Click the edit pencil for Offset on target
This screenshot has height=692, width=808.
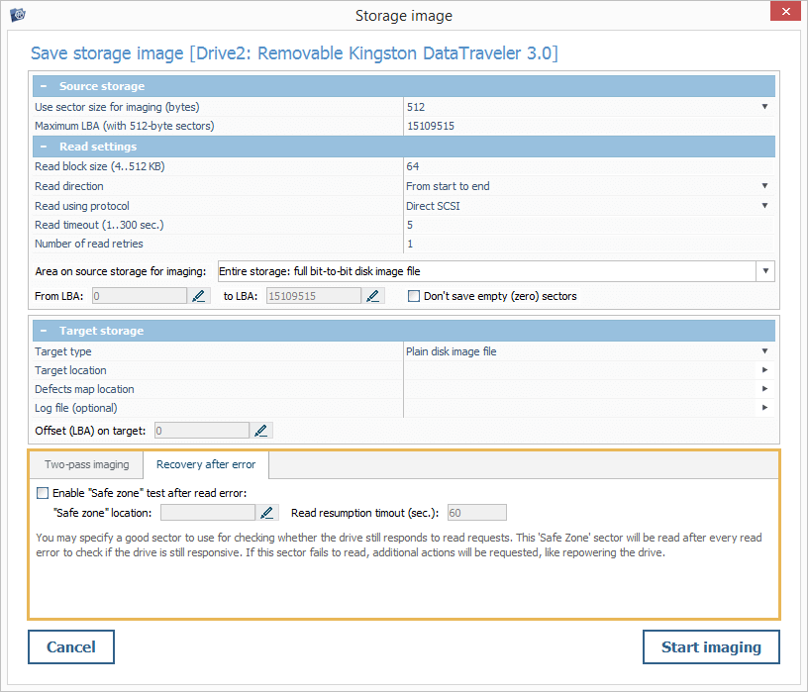click(260, 430)
